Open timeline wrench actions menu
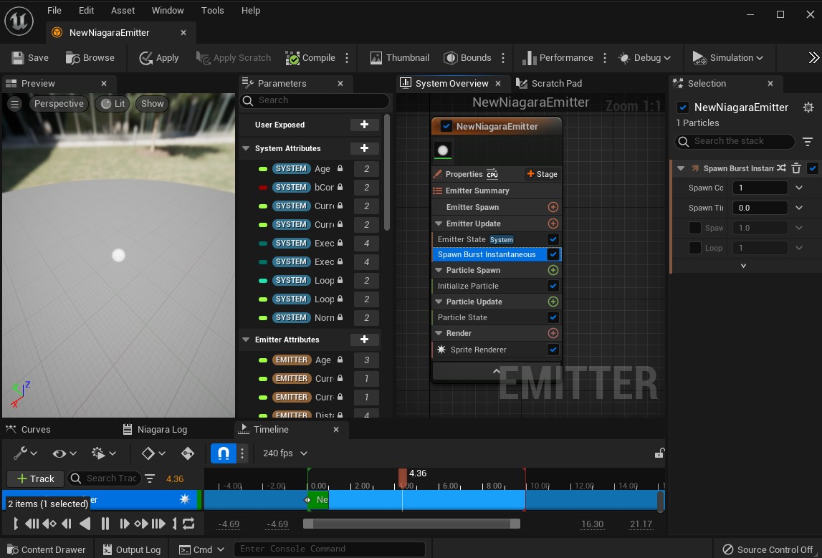The height and width of the screenshot is (558, 822). 24,453
